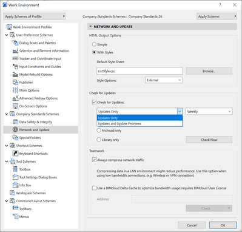
Task: Open Work Environment Profiles icon
Action: coord(9,27)
